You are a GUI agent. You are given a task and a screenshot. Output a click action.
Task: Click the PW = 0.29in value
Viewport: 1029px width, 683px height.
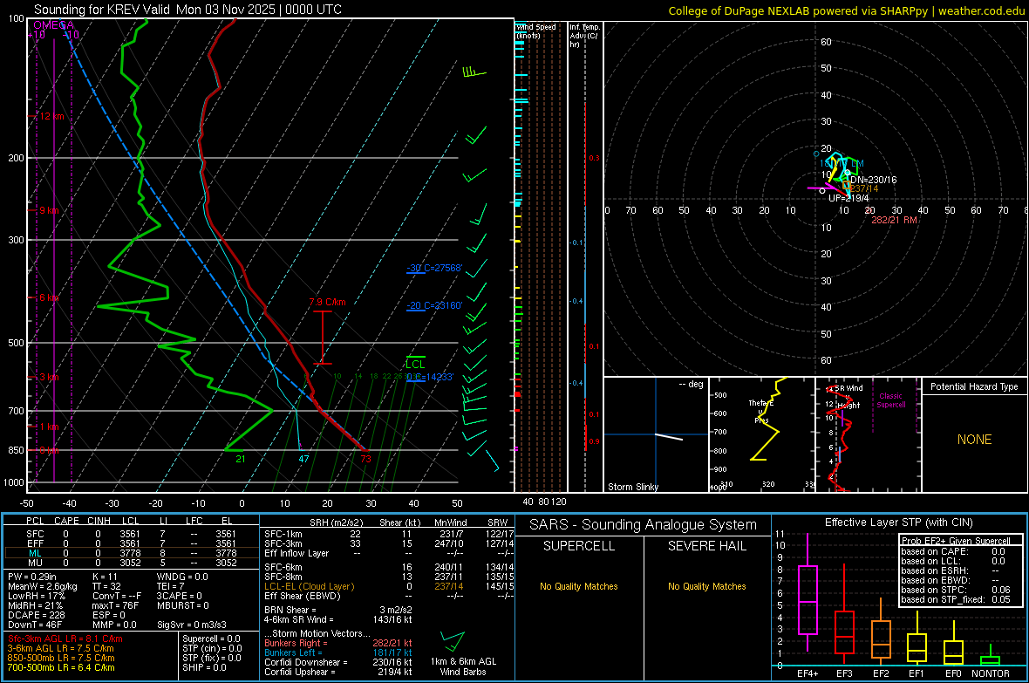(31, 577)
